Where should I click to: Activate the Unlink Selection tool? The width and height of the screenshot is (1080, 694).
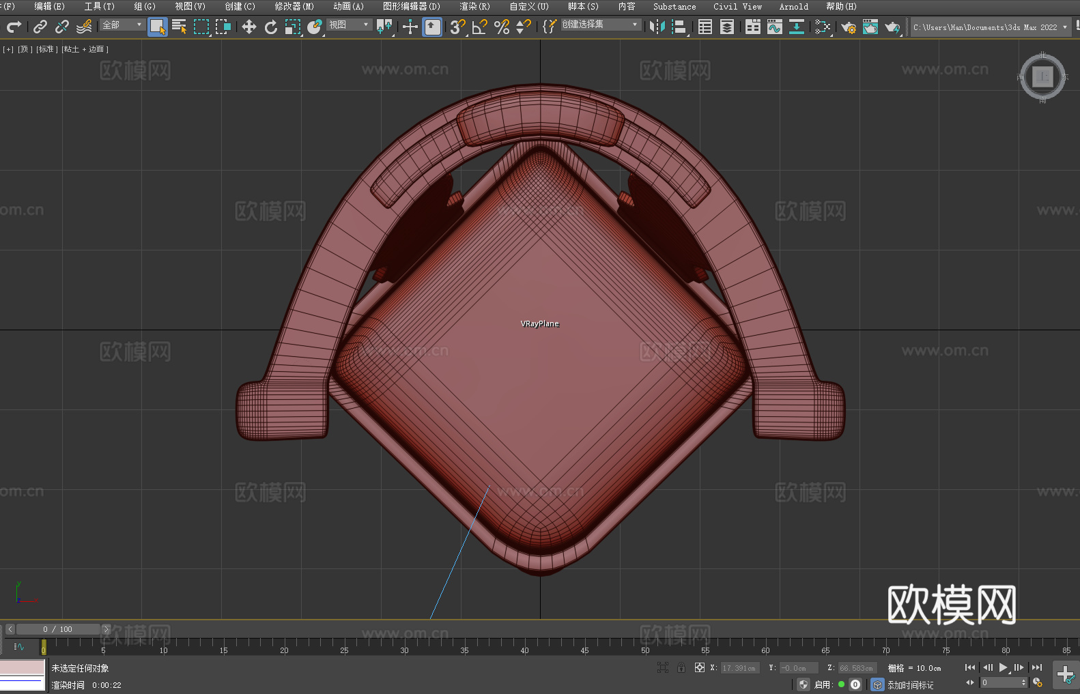tap(62, 27)
